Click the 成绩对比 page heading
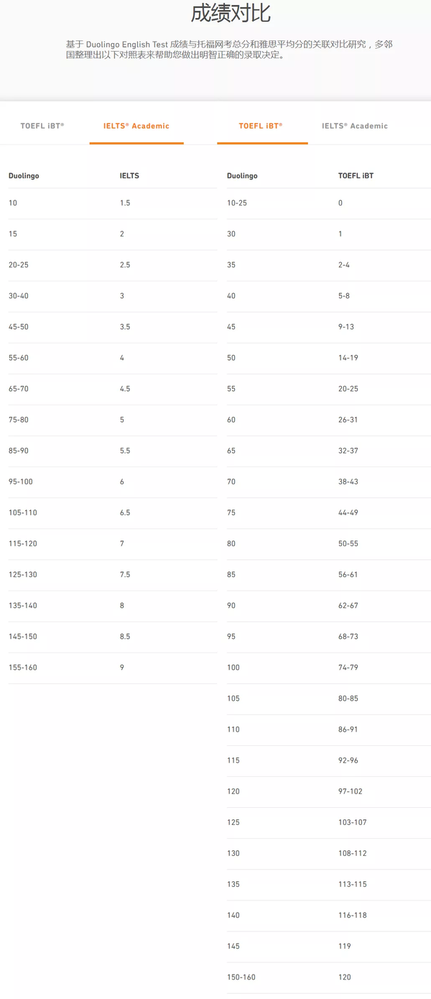431x999 pixels. point(231,13)
